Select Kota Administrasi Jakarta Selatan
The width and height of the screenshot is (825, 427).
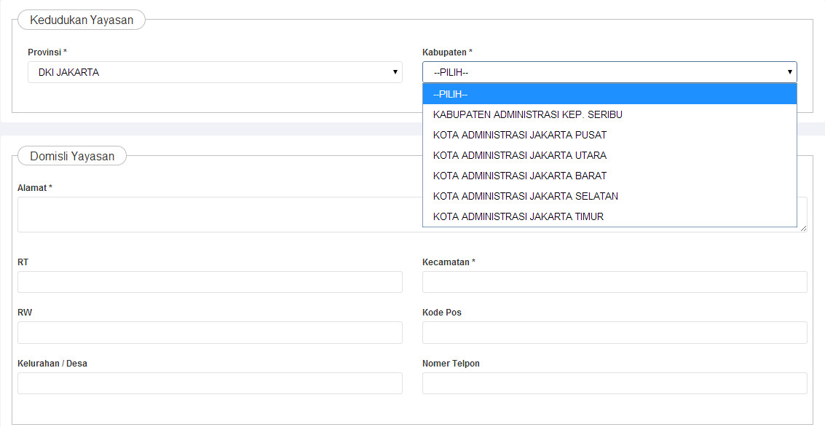(x=525, y=196)
